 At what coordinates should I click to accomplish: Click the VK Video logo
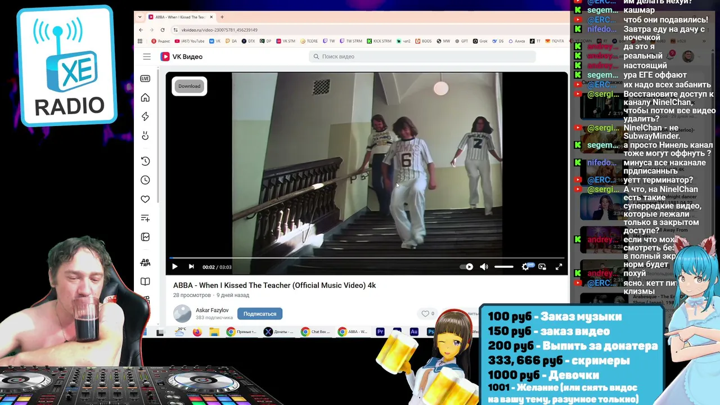181,57
